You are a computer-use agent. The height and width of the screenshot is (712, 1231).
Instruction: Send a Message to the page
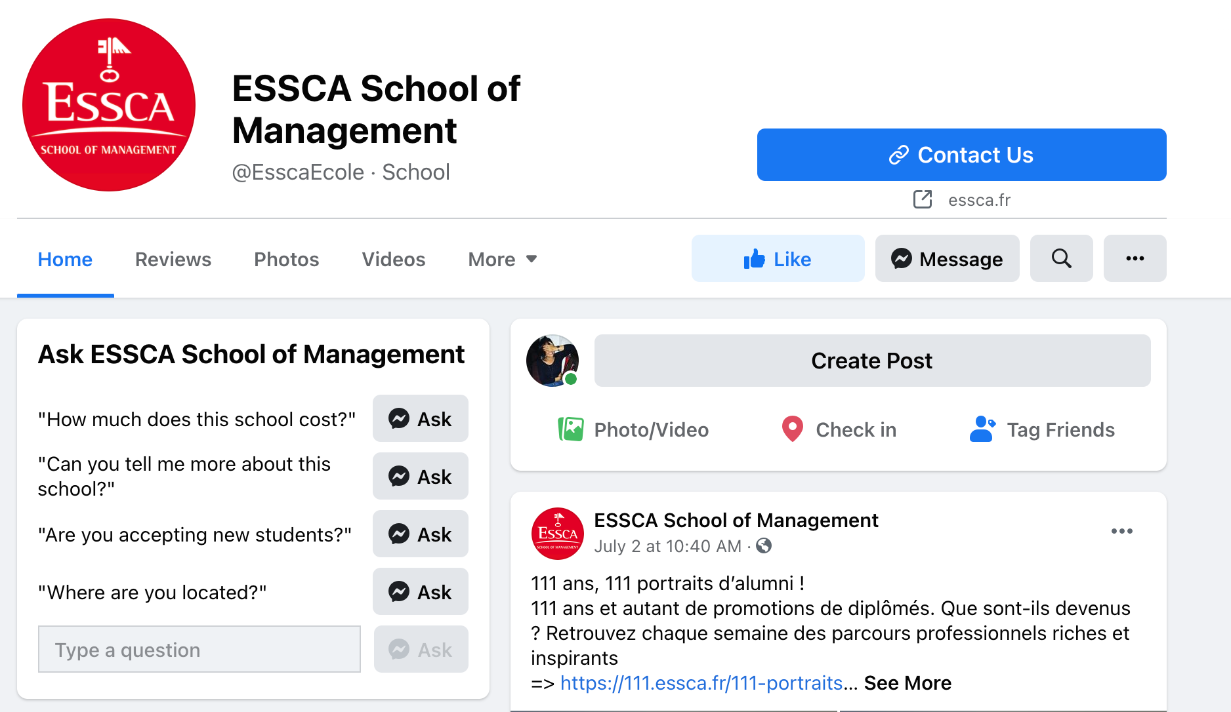pyautogui.click(x=947, y=259)
